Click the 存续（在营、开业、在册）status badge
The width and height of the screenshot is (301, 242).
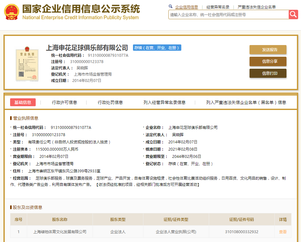pos(157,48)
